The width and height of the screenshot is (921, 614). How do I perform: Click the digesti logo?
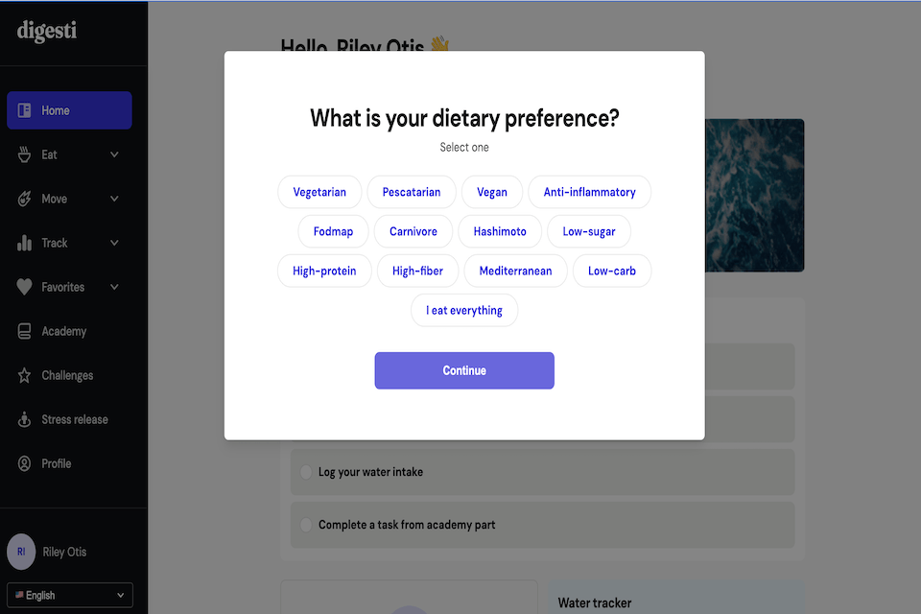42,30
